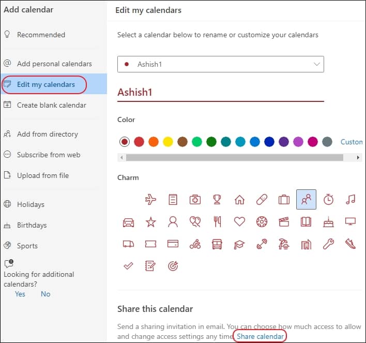Select the stopwatch charm
The image size is (366, 343).
(x=328, y=200)
